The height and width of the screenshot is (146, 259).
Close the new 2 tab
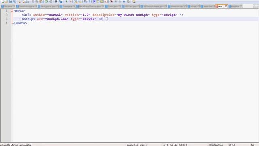click(226, 6)
